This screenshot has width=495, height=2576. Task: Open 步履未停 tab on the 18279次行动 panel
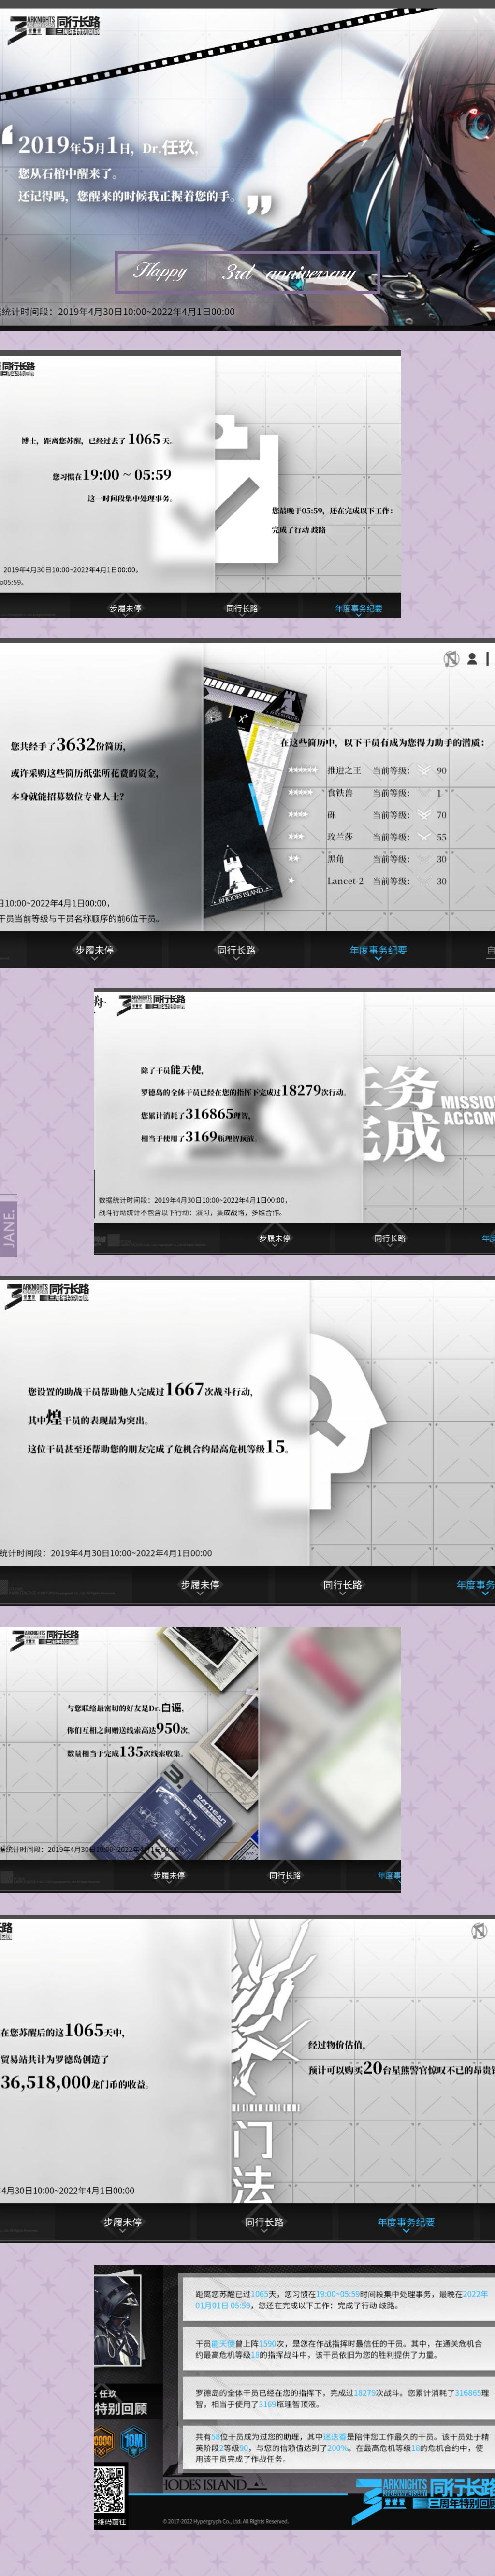coord(274,1238)
